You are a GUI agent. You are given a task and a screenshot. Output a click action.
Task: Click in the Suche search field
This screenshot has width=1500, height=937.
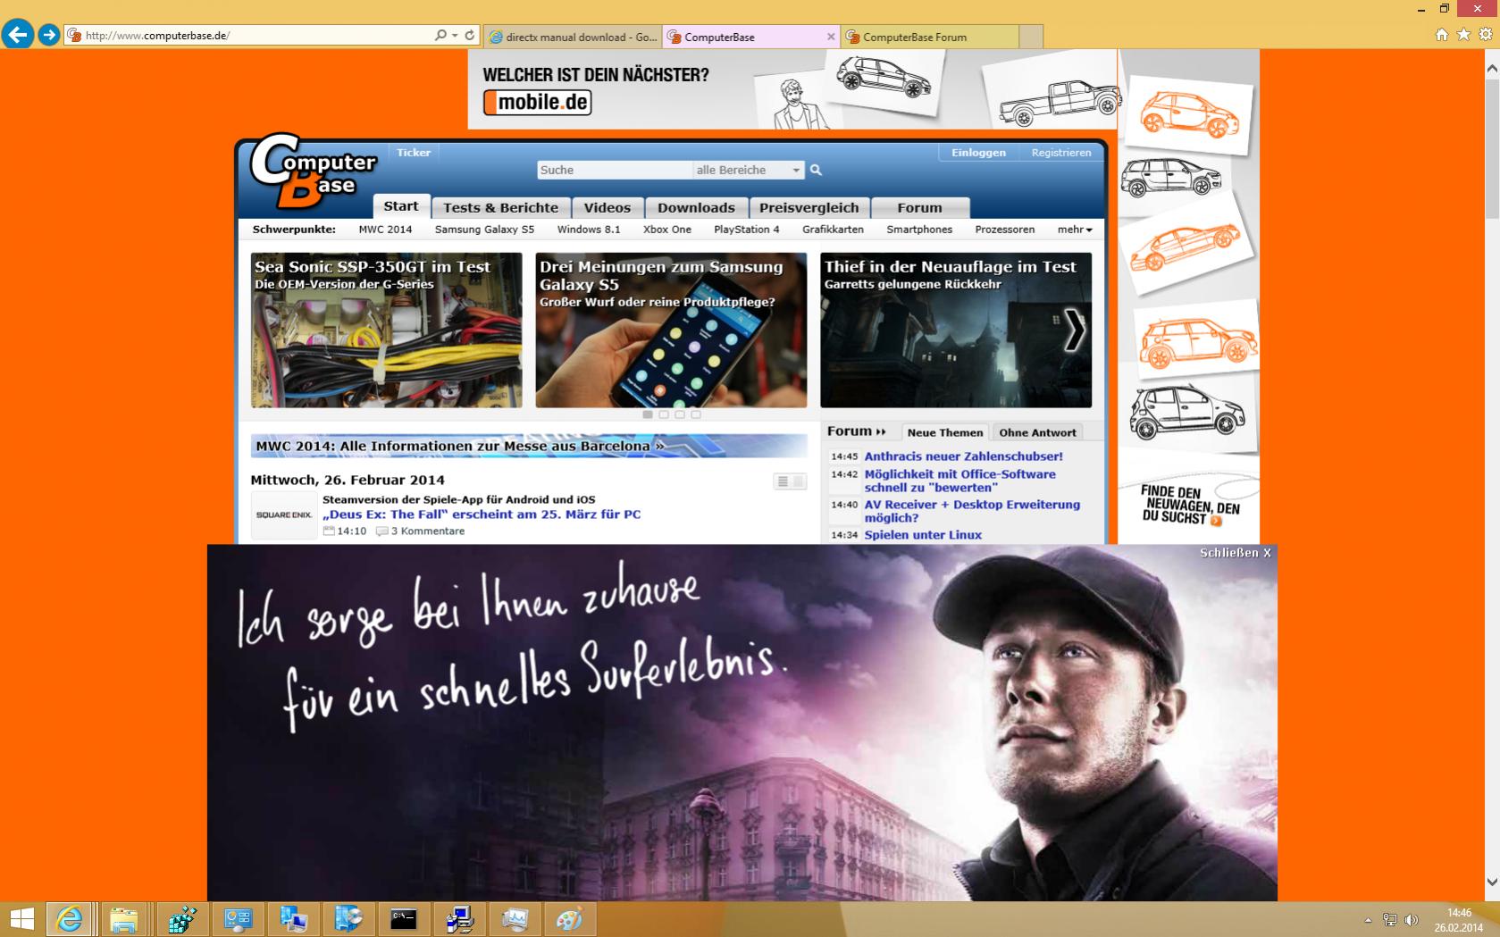coord(615,170)
